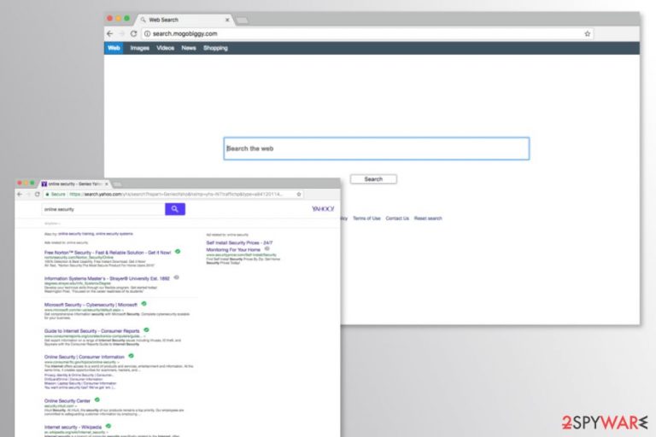Open a new tab in the Yahoo window
656x437 pixels.
coord(118,184)
